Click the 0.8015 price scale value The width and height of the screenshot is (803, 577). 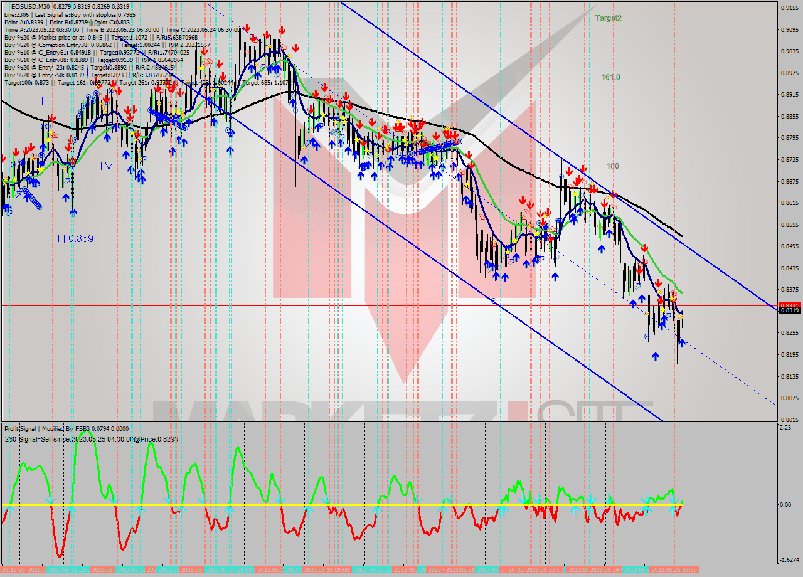pos(789,420)
